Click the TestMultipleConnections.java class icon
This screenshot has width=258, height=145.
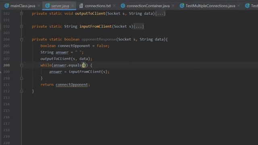(x=182, y=6)
